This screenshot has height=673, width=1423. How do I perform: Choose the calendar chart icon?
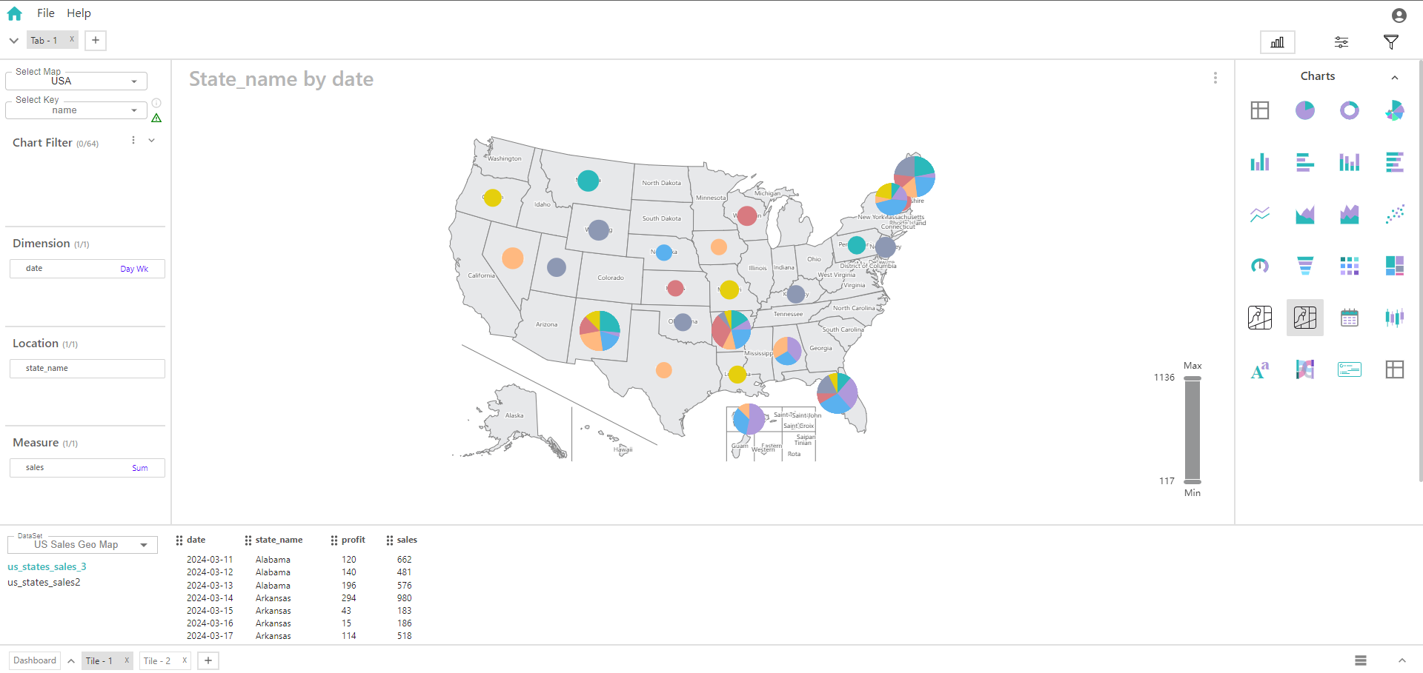click(1349, 318)
